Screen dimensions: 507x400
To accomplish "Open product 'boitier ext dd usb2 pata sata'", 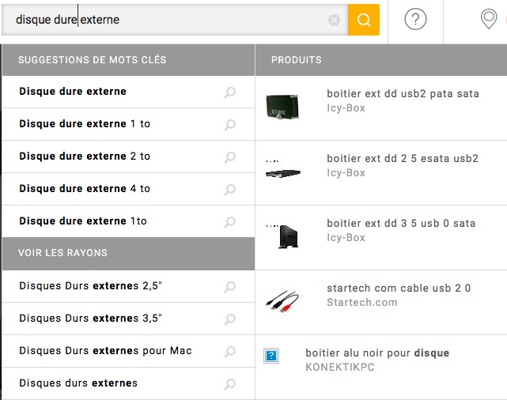I will coord(403,93).
